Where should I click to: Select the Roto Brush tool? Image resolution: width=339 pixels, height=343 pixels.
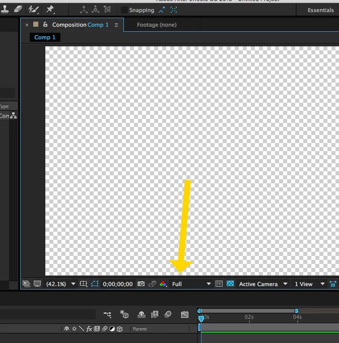[x=33, y=10]
